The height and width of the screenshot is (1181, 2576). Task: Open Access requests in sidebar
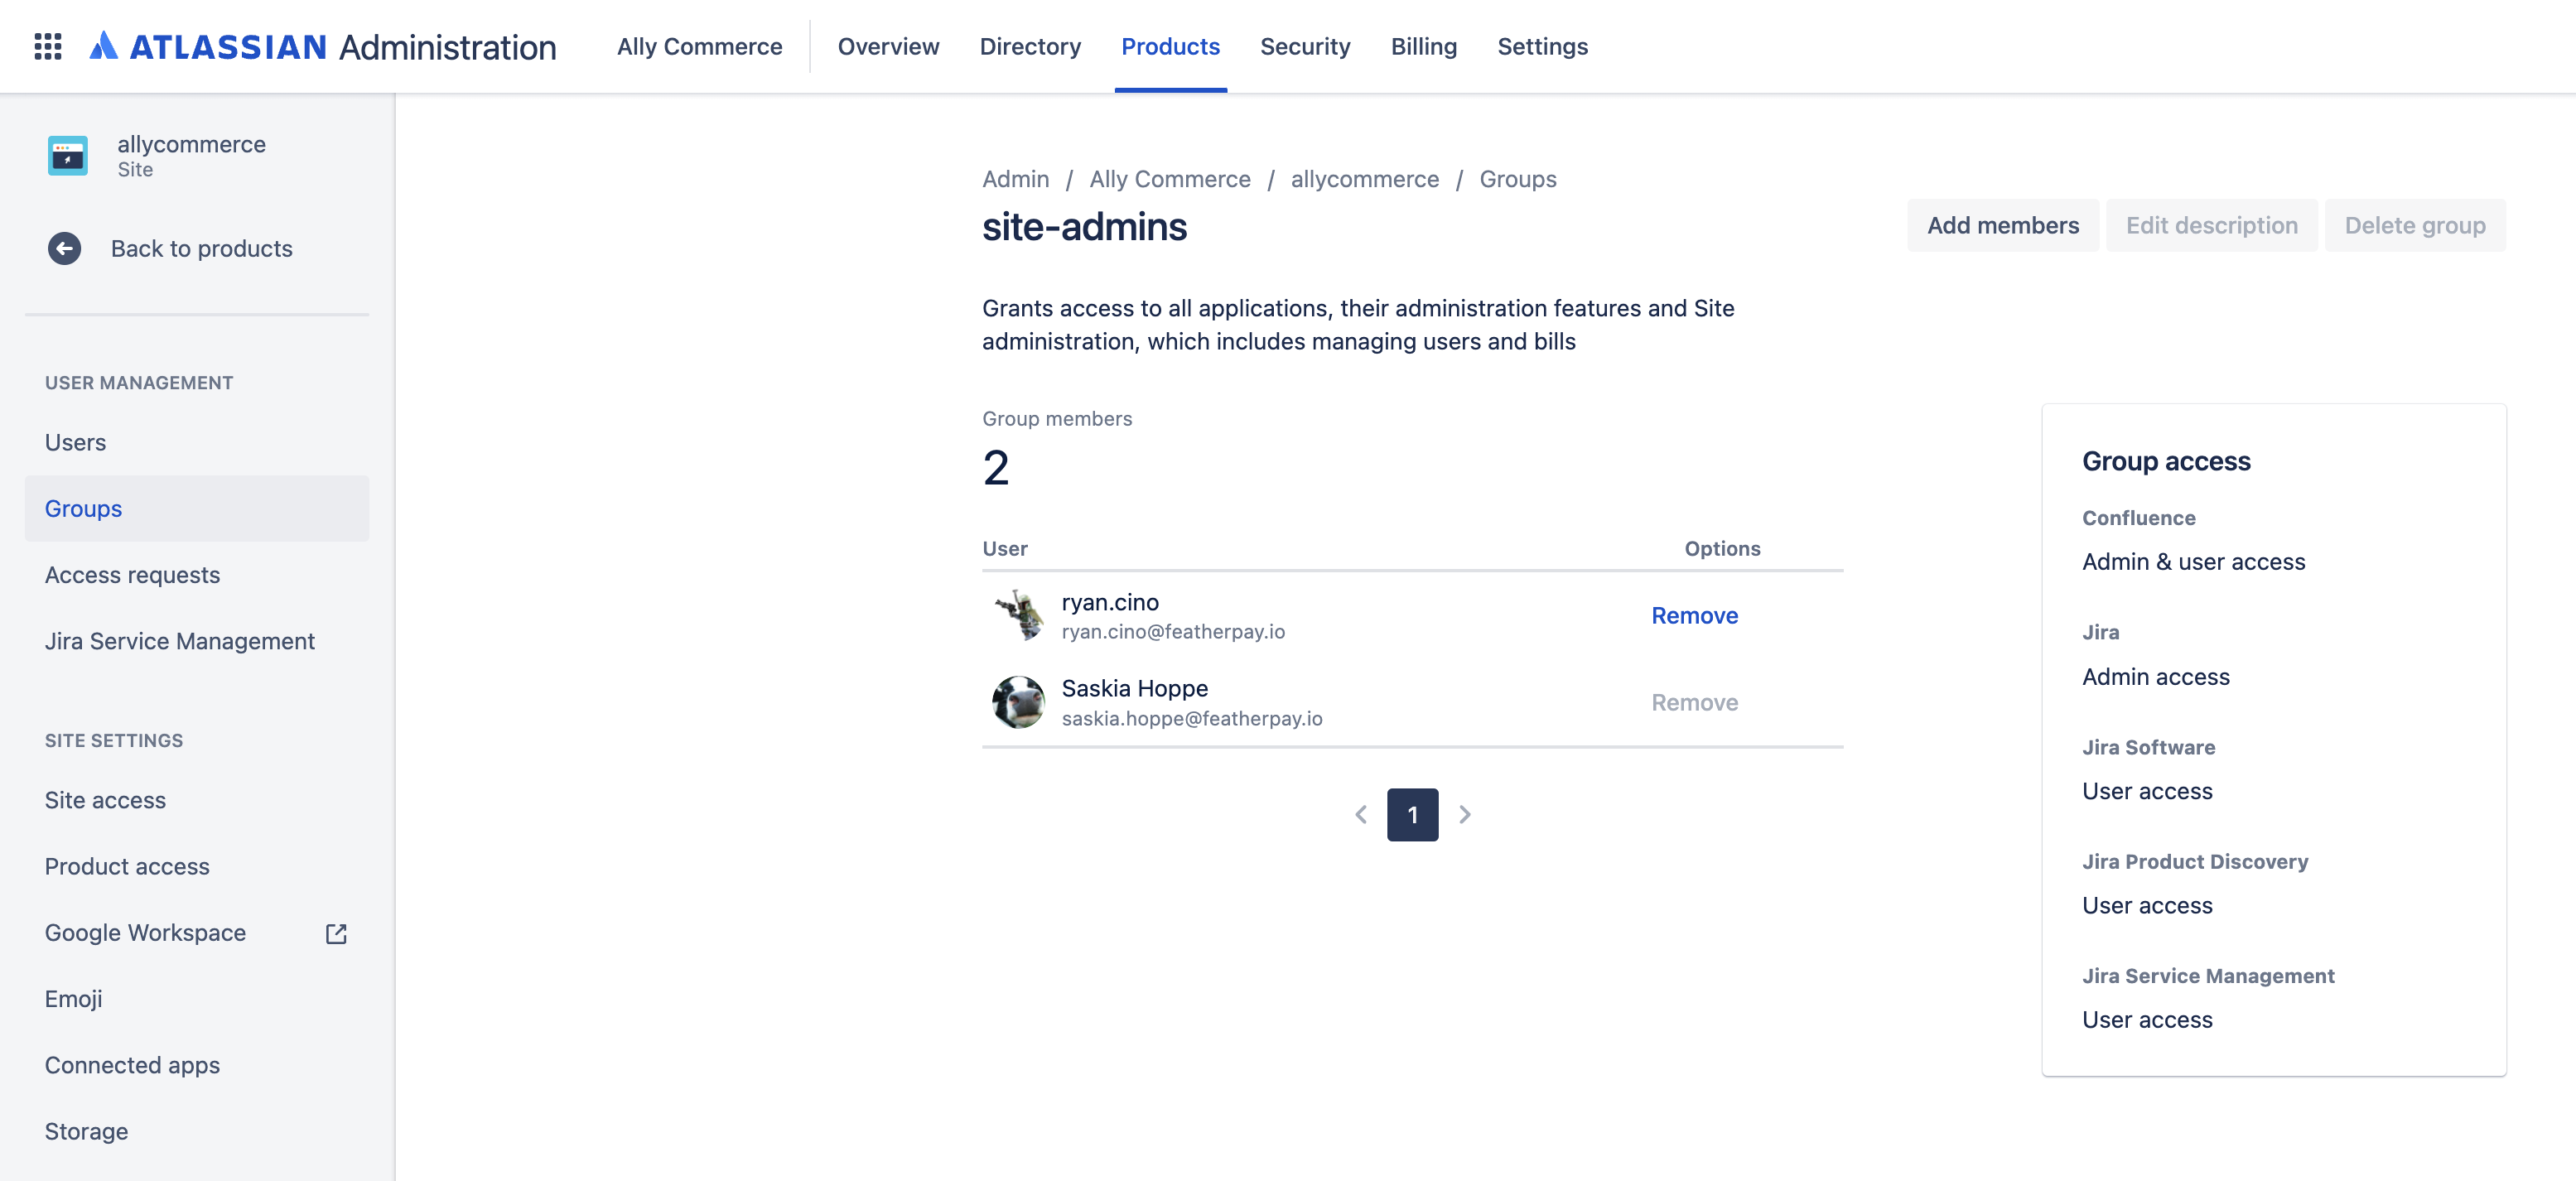[x=132, y=574]
